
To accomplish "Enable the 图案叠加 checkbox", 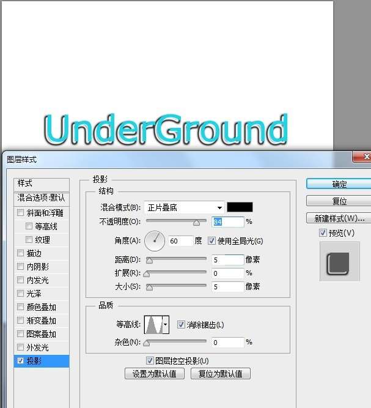I will [x=20, y=333].
